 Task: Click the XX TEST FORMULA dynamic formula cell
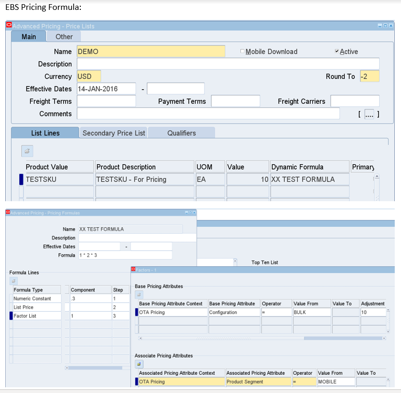[x=310, y=179]
